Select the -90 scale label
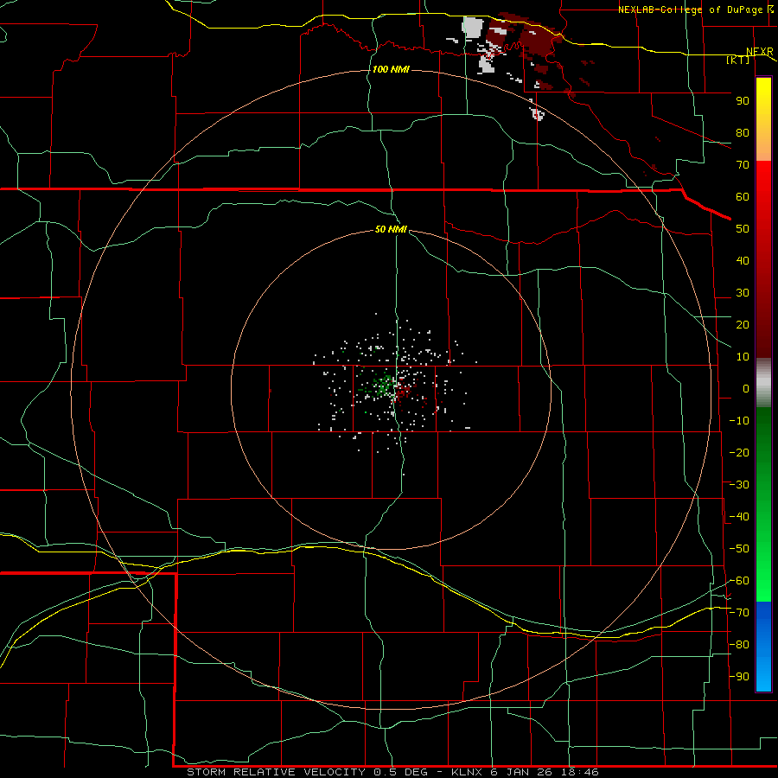 point(739,677)
